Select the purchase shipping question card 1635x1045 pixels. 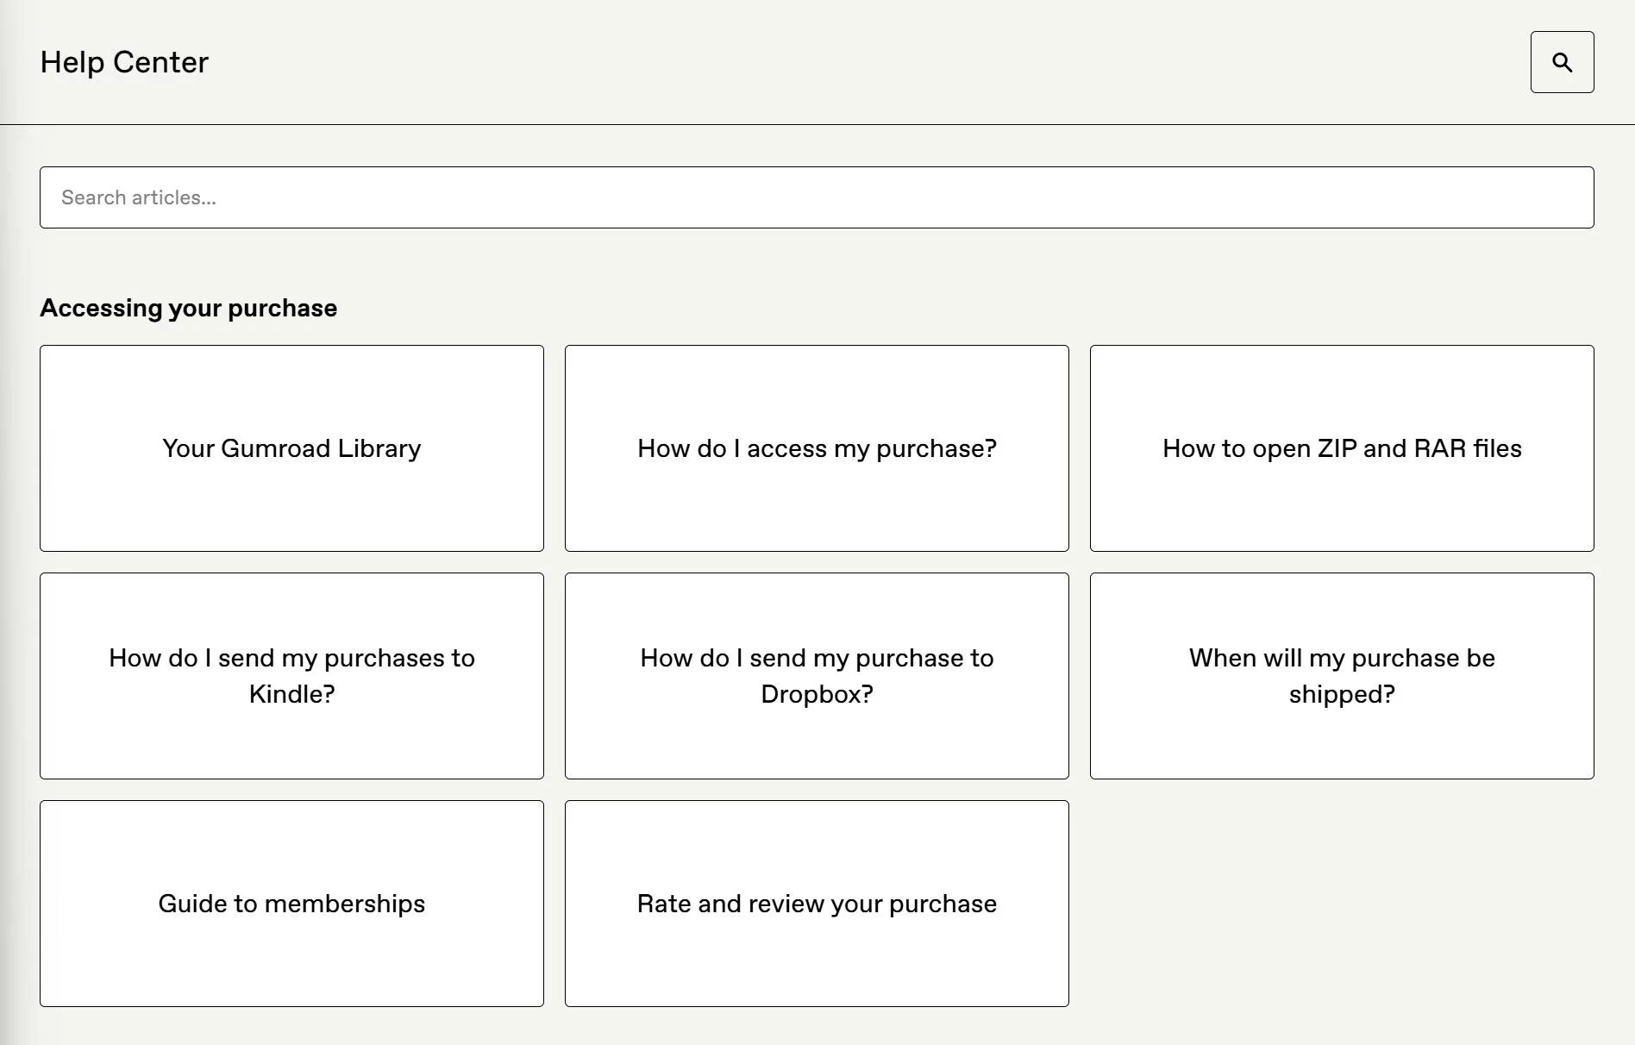point(1341,676)
